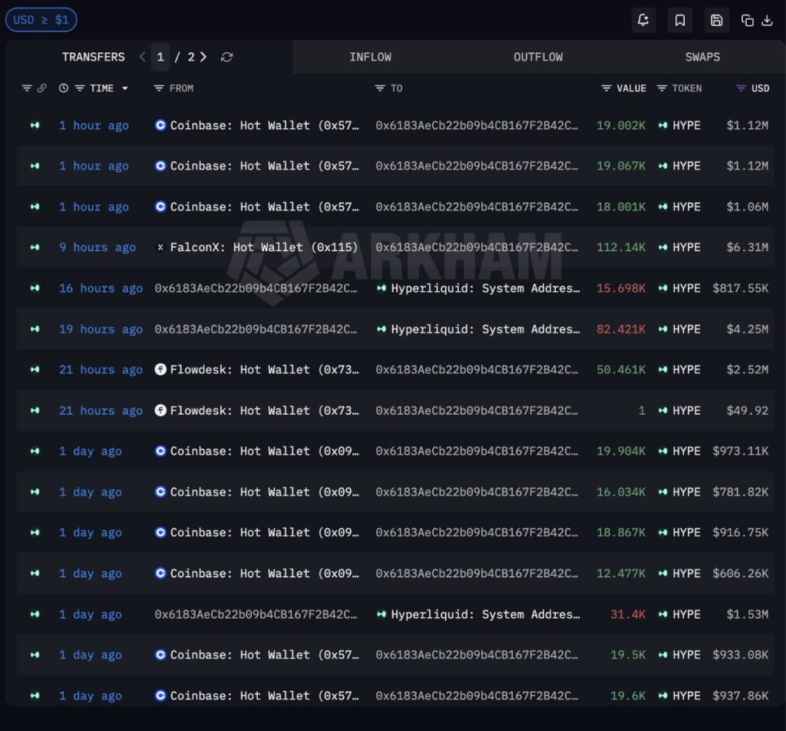Click Hyperliquid icon in the 82.421K row
This screenshot has width=786, height=731.
point(381,329)
